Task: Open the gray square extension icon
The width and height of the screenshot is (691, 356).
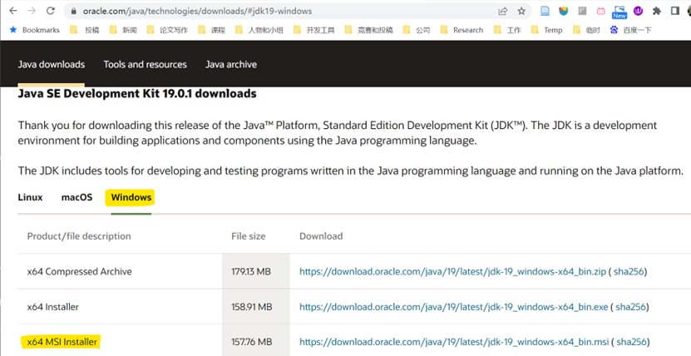Action: click(582, 11)
